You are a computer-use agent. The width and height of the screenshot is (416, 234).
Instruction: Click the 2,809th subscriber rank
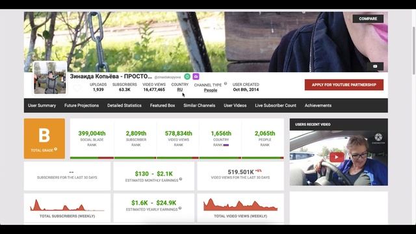click(x=136, y=133)
